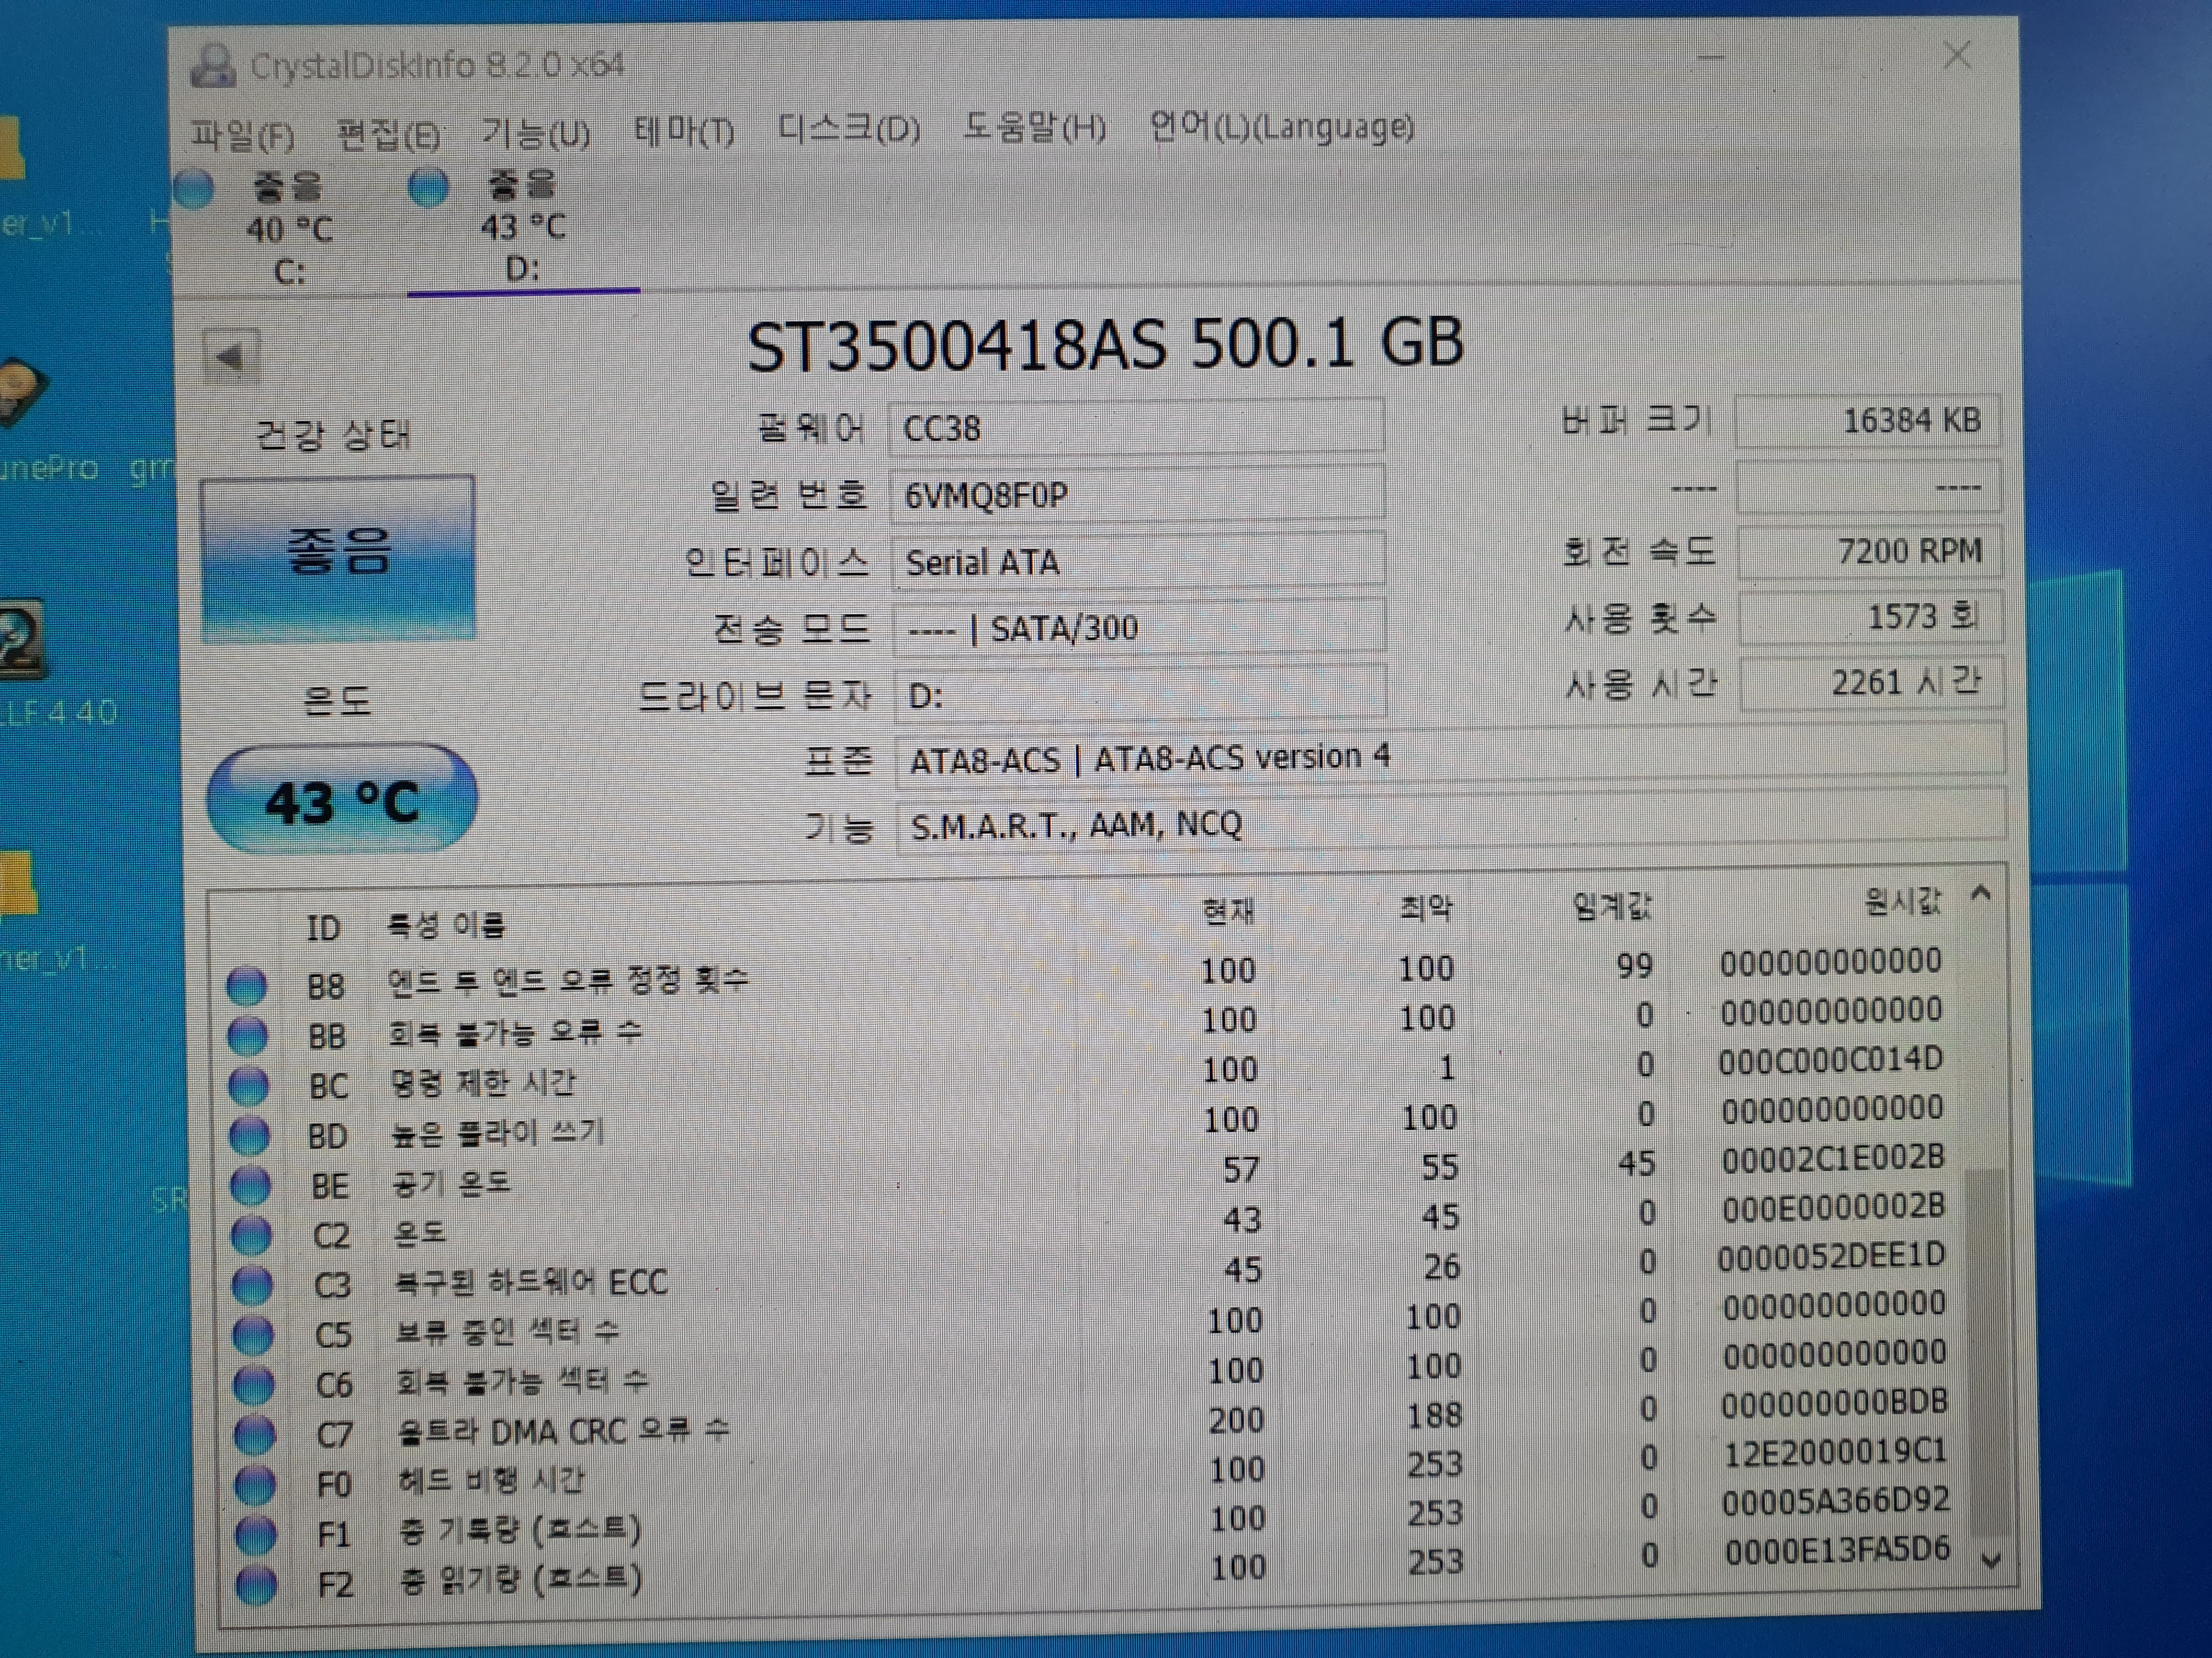Viewport: 2212px width, 1658px height.
Task: Select attribute name 엔드 투 엔드 오류 정정 횟수
Action: point(568,979)
